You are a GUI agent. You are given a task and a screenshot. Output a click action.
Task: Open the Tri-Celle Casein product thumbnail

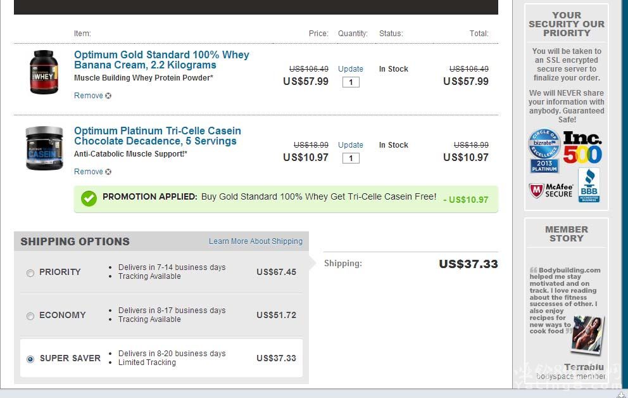pyautogui.click(x=44, y=148)
